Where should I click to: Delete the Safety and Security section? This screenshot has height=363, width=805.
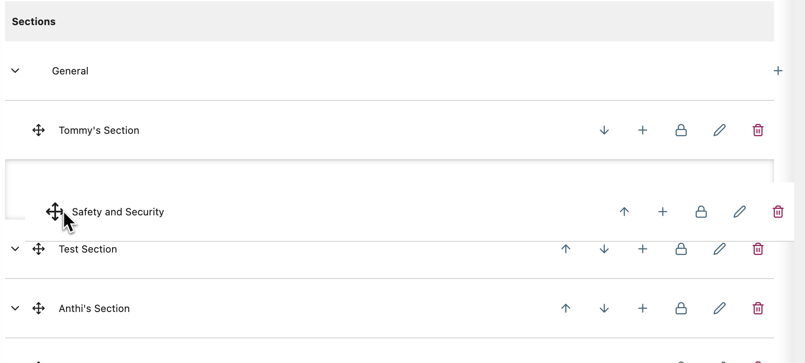pyautogui.click(x=778, y=212)
